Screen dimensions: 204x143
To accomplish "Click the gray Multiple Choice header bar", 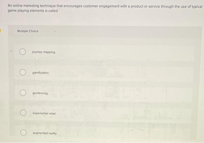I will pyautogui.click(x=105, y=31).
